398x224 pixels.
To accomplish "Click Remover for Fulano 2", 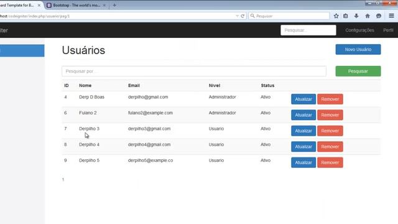I will tap(330, 115).
